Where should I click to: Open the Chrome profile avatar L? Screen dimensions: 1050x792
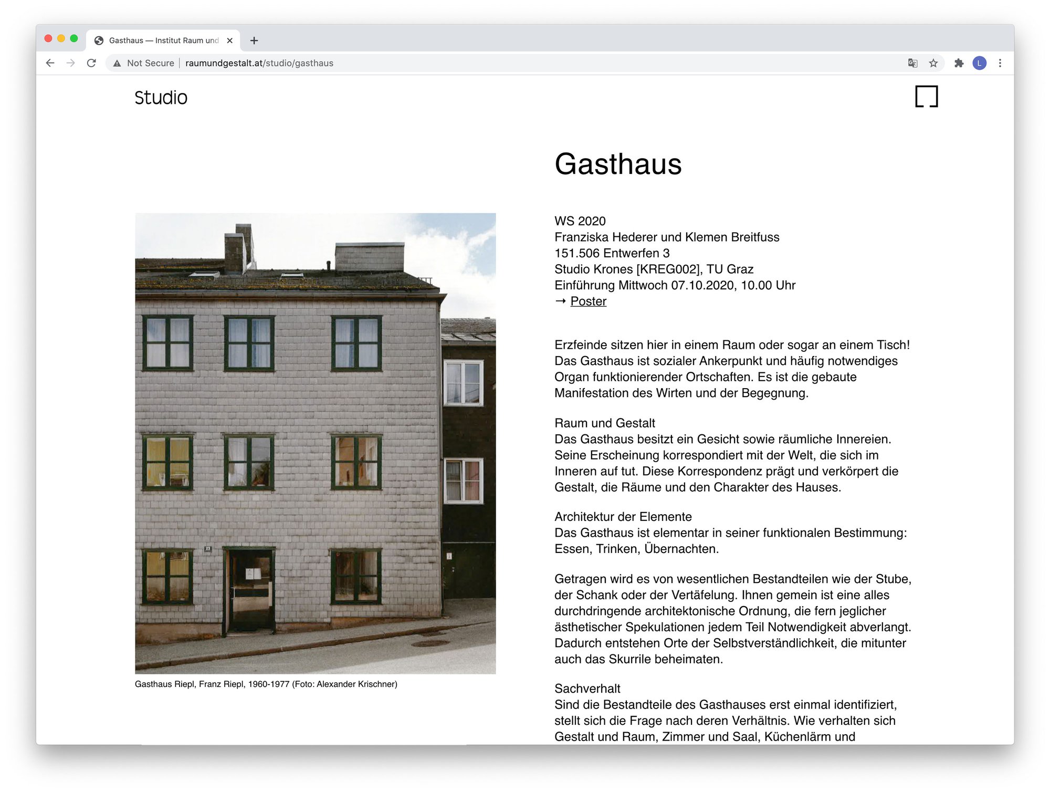pyautogui.click(x=979, y=63)
